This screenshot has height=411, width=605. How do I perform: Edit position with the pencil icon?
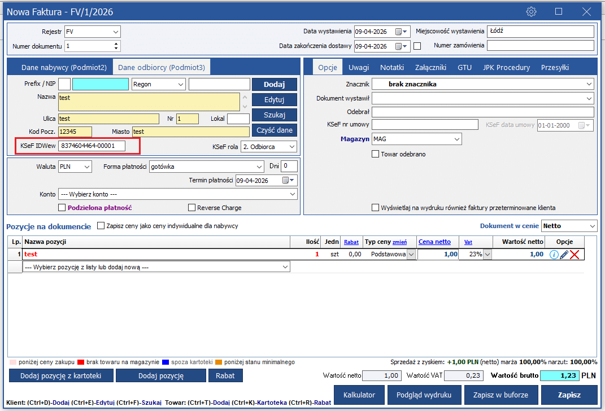[564, 255]
